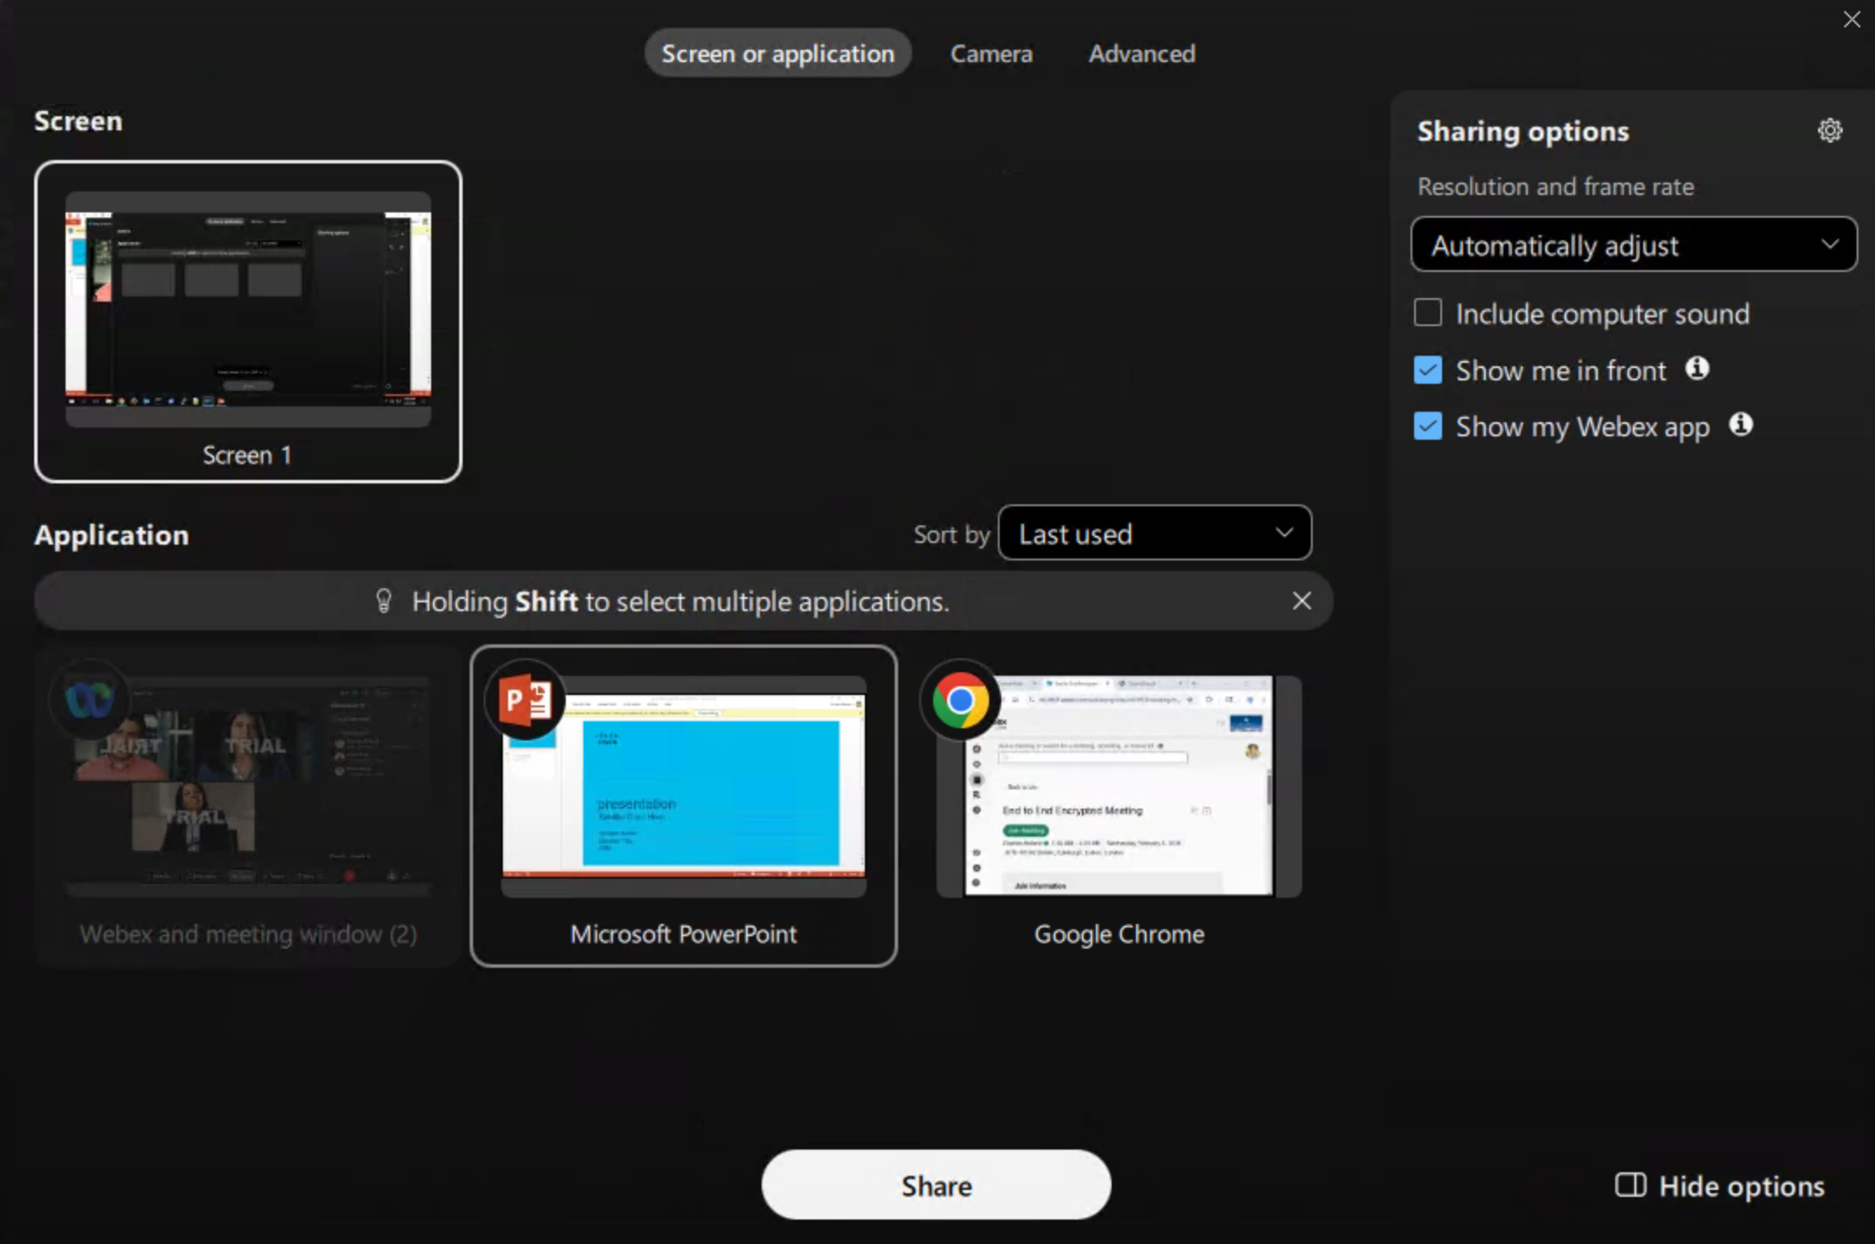This screenshot has height=1244, width=1875.
Task: Open Resolution and frame rate dropdown
Action: pos(1633,245)
